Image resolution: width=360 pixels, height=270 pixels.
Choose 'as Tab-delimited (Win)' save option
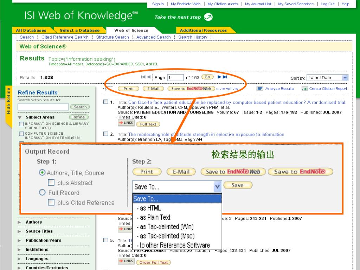(177, 227)
